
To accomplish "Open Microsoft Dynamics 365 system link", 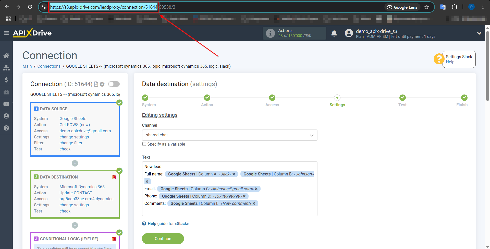I will point(82,187).
